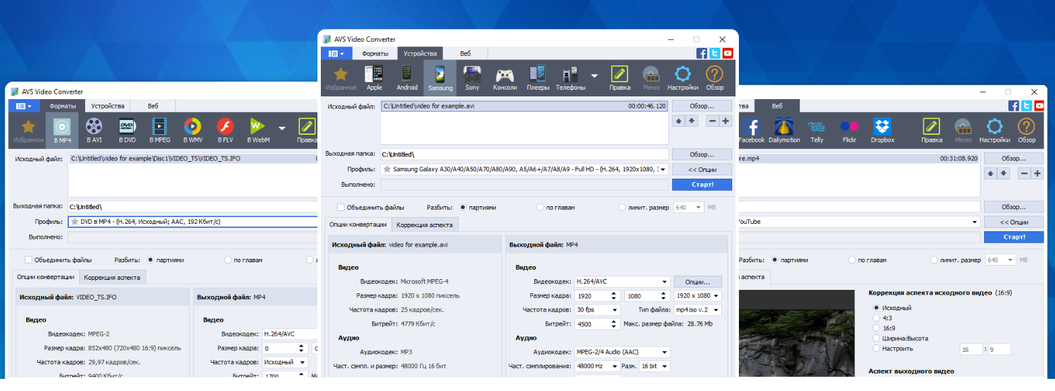The width and height of the screenshot is (1055, 391).
Task: Select Исходный aspect correction radio
Action: 877,307
